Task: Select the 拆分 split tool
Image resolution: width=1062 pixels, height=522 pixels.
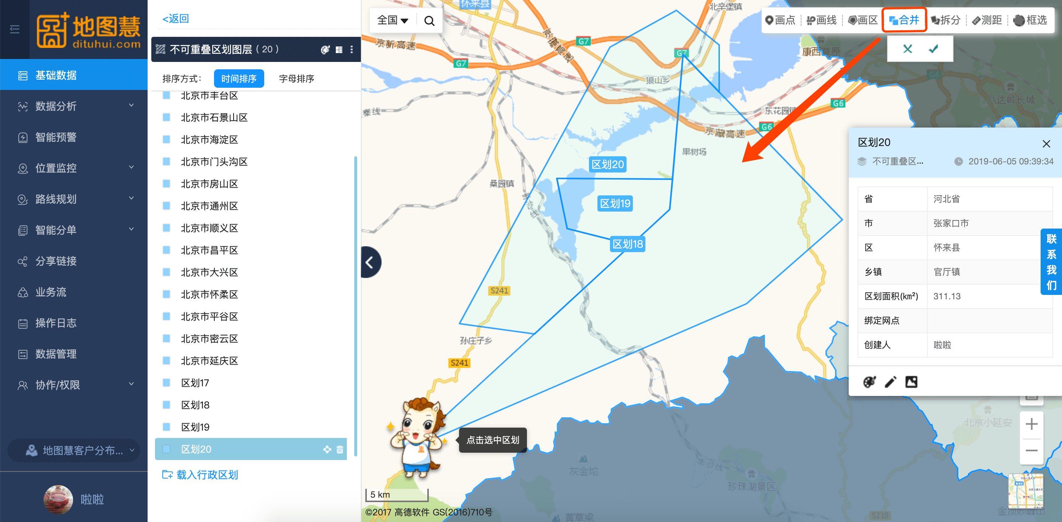Action: tap(945, 20)
